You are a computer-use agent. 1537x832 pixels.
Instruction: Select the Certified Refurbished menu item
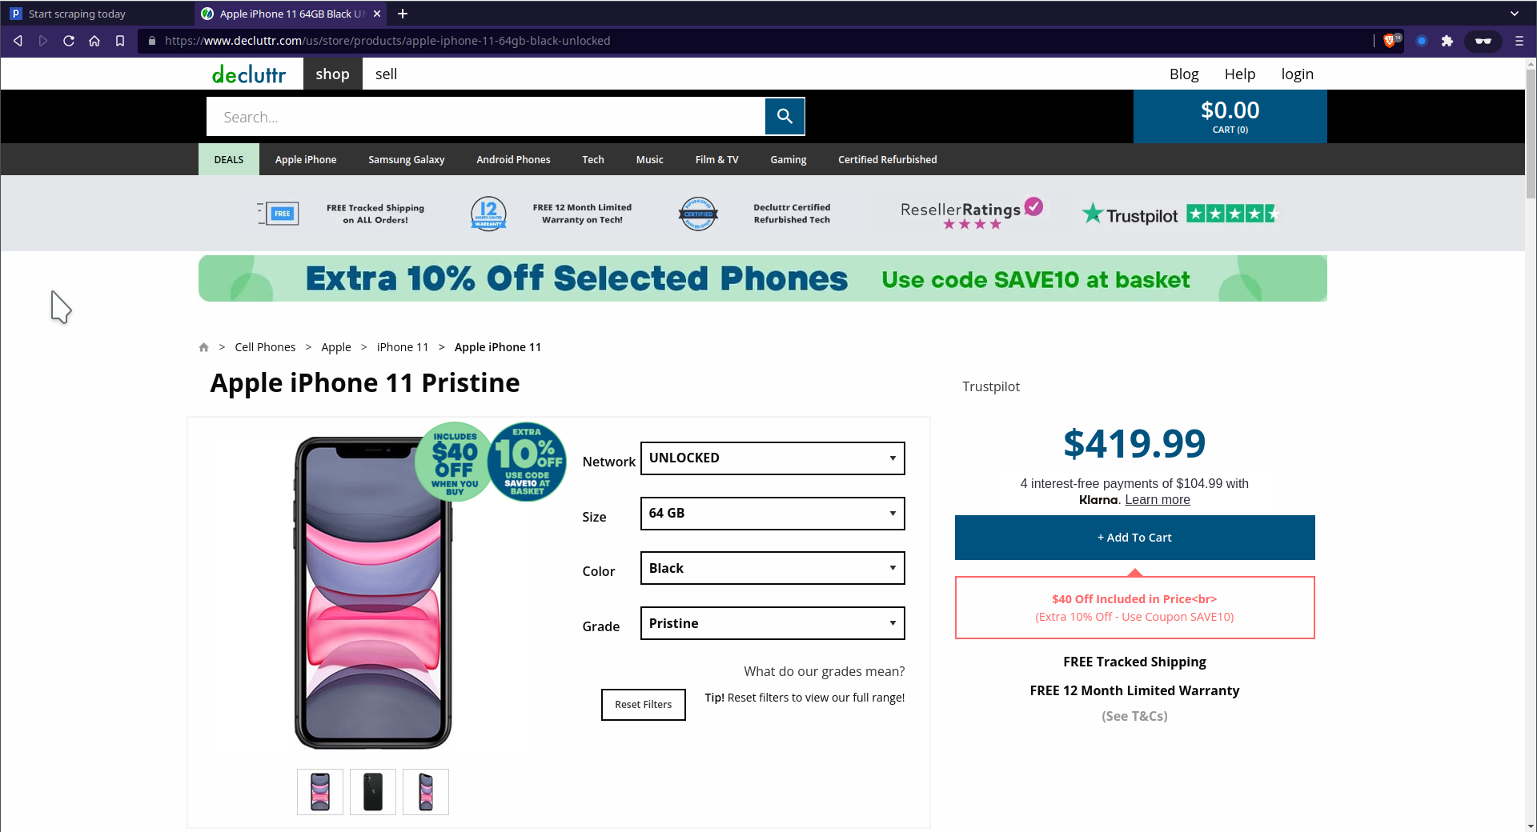point(886,159)
